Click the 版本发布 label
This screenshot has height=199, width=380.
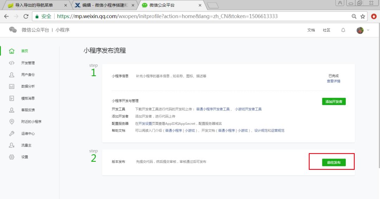118,162
